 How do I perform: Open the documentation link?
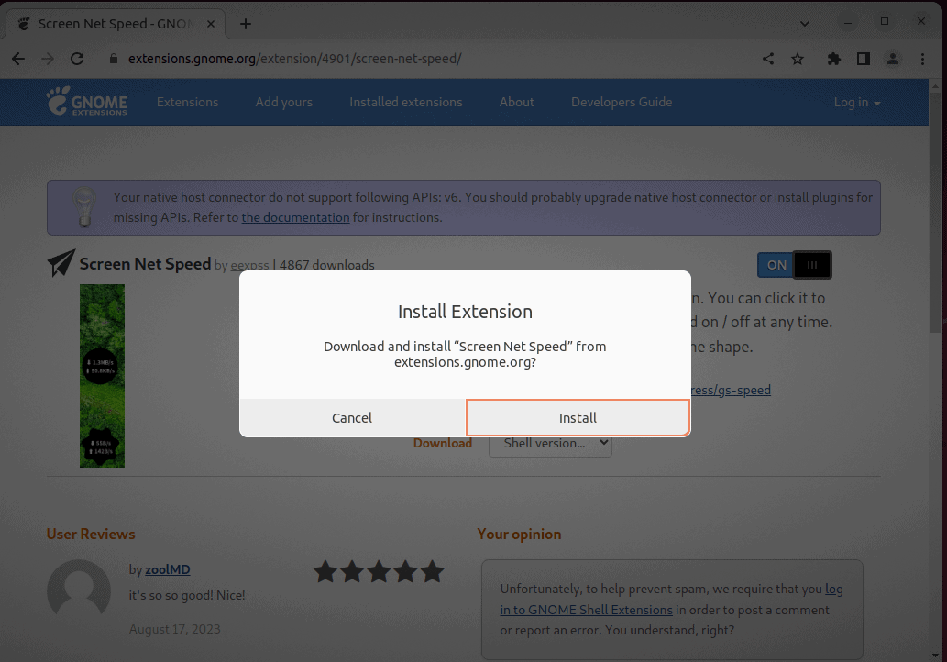295,217
